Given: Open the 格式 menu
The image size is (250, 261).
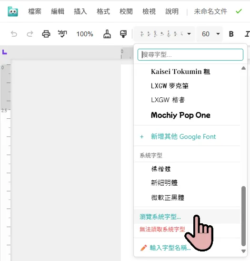Looking at the screenshot, I should (103, 11).
